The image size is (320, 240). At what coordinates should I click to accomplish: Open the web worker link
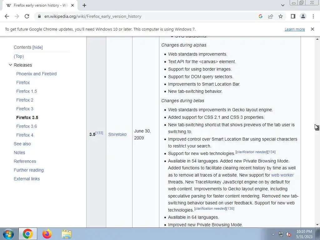click(x=282, y=175)
